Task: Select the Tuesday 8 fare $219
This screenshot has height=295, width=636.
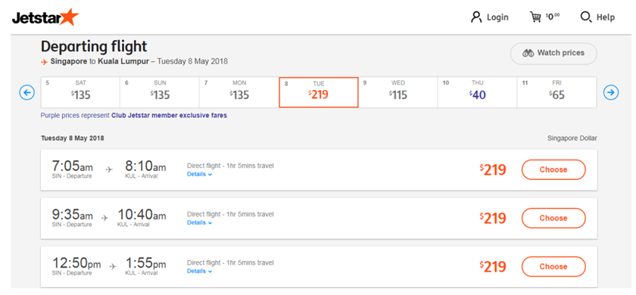Action: (x=319, y=92)
